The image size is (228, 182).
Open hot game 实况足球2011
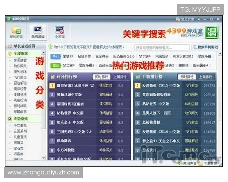click(x=183, y=56)
